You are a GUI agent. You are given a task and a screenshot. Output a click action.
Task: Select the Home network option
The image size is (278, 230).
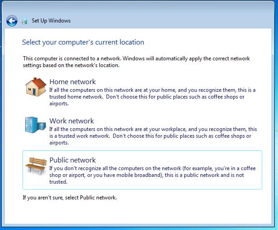click(142, 92)
